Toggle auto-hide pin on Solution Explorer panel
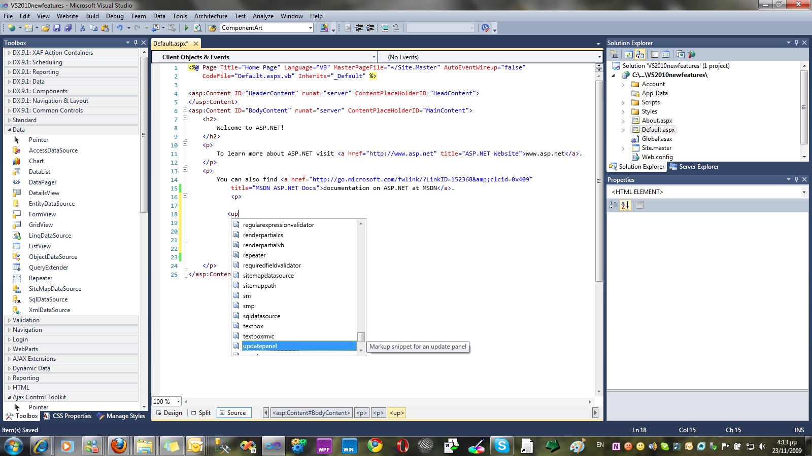The height and width of the screenshot is (456, 812). tap(796, 43)
